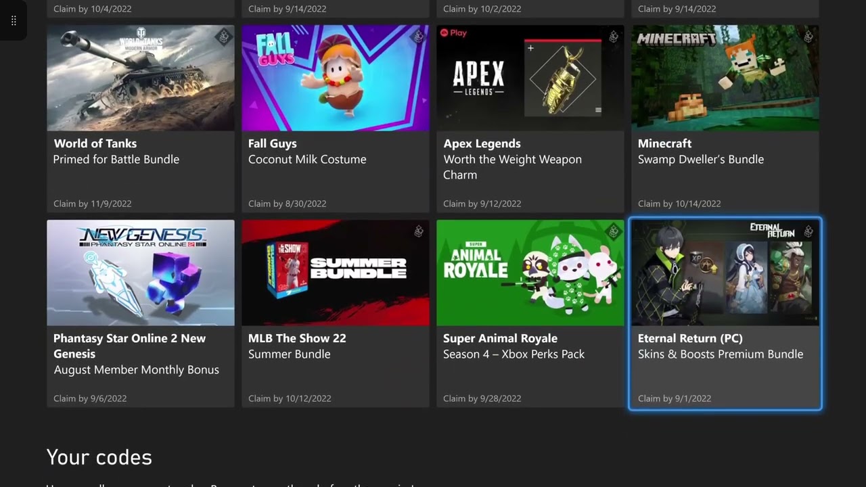The width and height of the screenshot is (866, 487).
Task: Open Phantasy Star Online 2 artwork
Action: point(141,273)
